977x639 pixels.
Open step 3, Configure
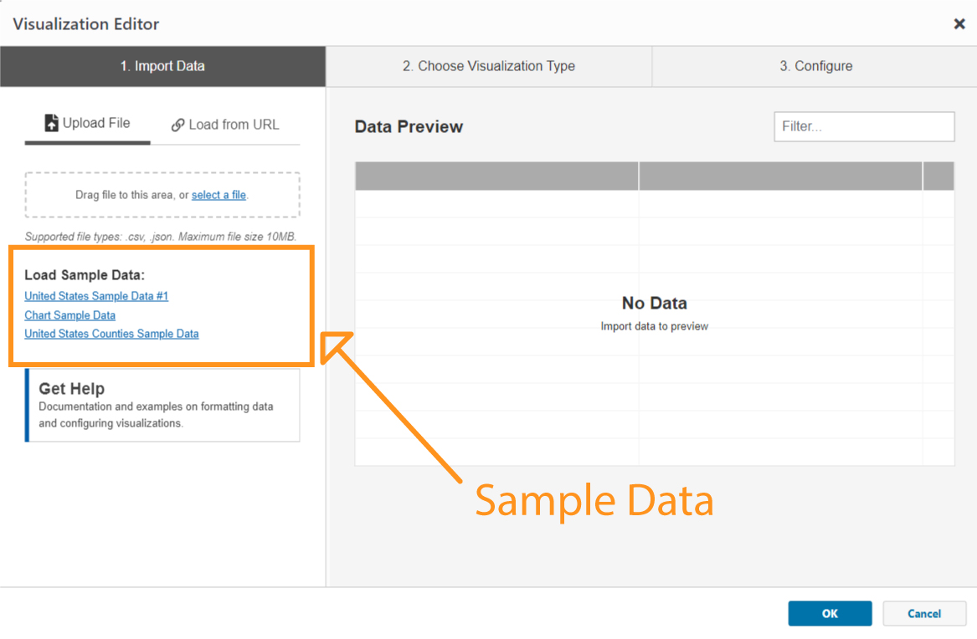point(814,65)
